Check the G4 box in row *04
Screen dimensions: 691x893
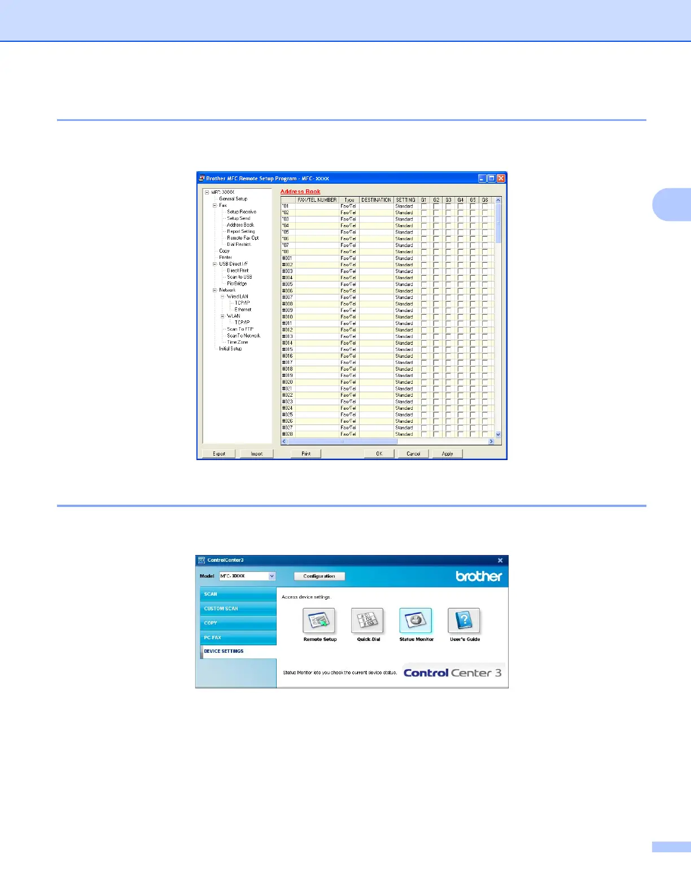pyautogui.click(x=461, y=226)
